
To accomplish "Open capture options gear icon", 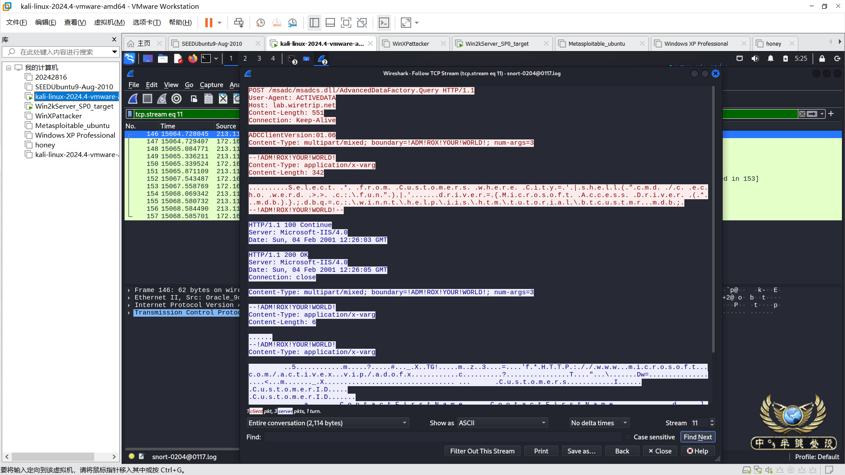I will point(176,99).
